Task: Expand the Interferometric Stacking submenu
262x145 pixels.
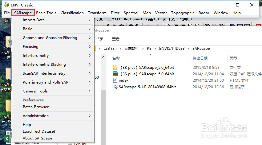Action: tap(57, 65)
